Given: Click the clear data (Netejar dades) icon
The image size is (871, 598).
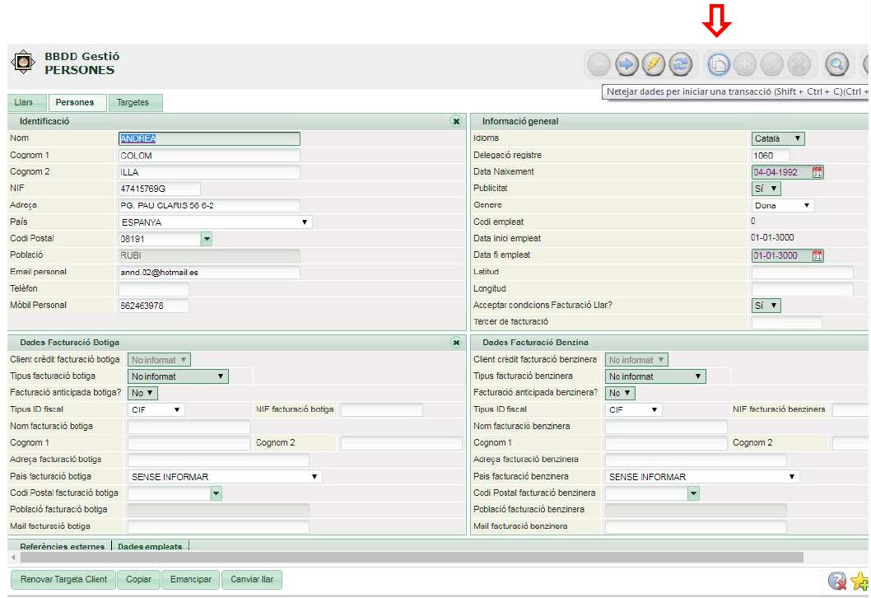Looking at the screenshot, I should (719, 63).
